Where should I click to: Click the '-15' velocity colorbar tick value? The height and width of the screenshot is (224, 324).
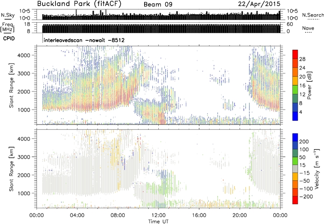tap(305, 173)
